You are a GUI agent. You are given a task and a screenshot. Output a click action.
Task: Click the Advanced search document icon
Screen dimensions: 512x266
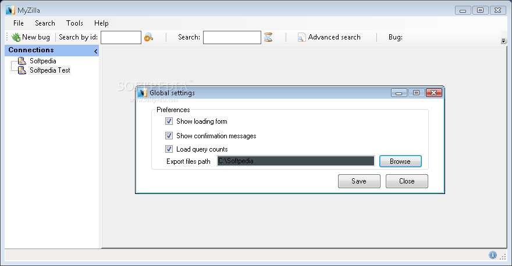[x=301, y=37]
